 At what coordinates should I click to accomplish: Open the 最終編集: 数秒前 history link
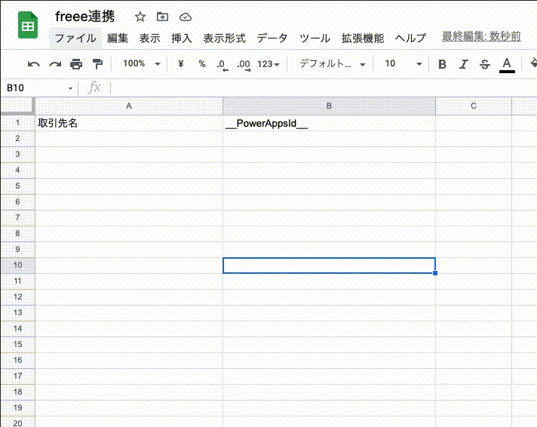(481, 36)
